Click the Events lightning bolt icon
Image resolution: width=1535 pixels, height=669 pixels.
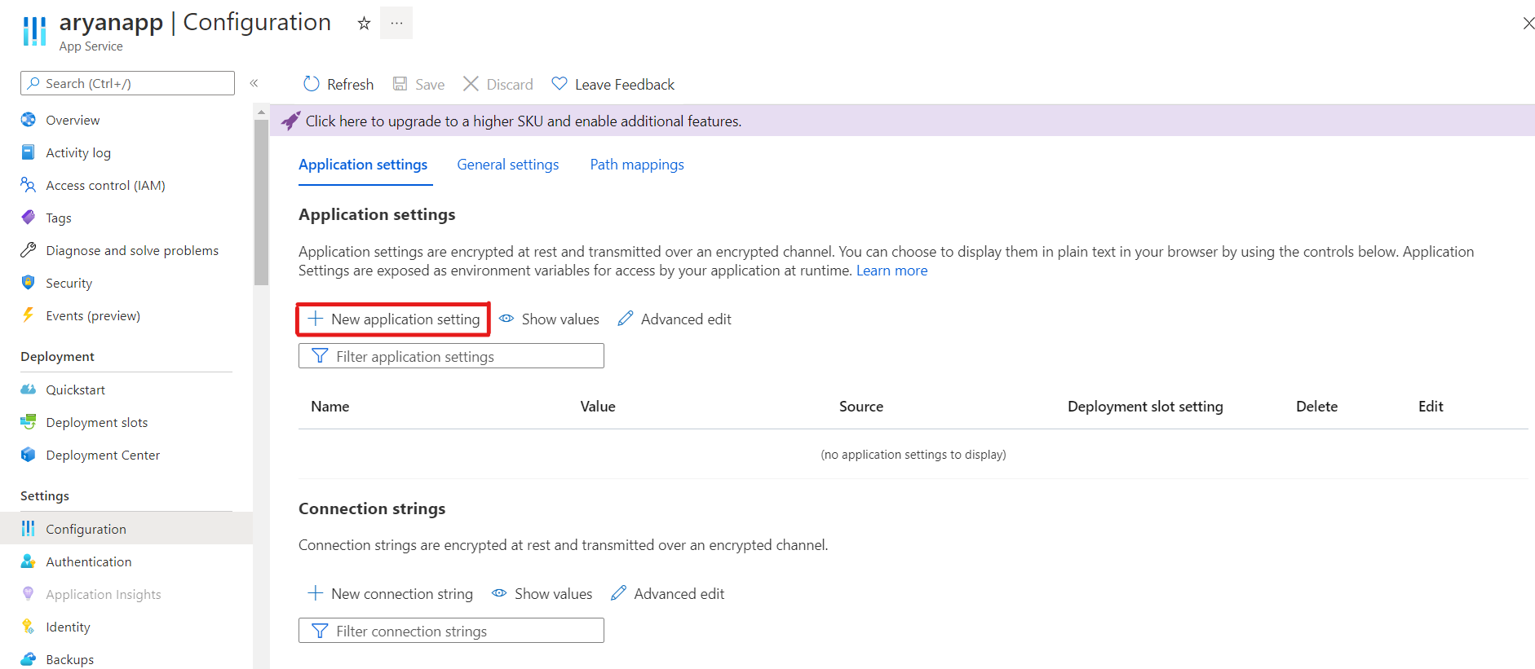28,315
